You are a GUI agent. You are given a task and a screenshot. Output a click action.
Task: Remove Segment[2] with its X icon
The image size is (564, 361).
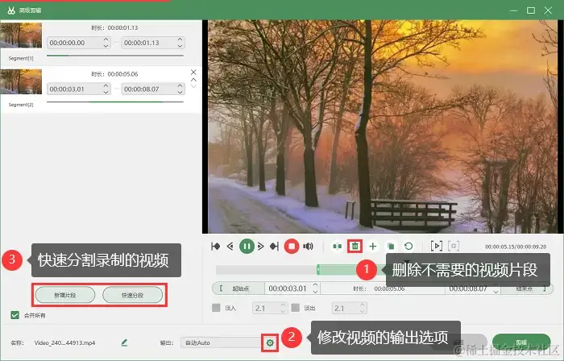193,73
